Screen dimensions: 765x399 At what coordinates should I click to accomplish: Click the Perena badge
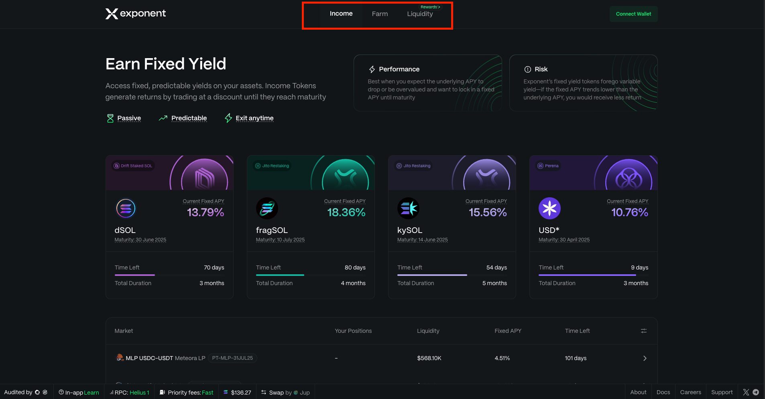coord(548,166)
